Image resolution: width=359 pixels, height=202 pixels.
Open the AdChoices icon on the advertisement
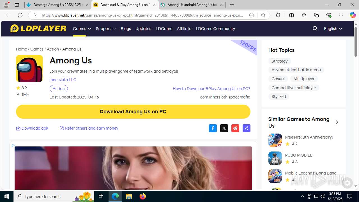pyautogui.click(x=13, y=145)
